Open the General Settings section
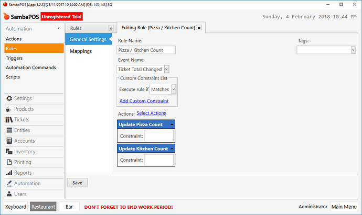This screenshot has height=215, width=362. pos(88,39)
